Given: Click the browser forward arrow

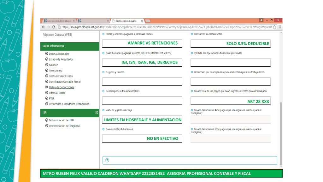Looking at the screenshot, I should click(x=49, y=27).
